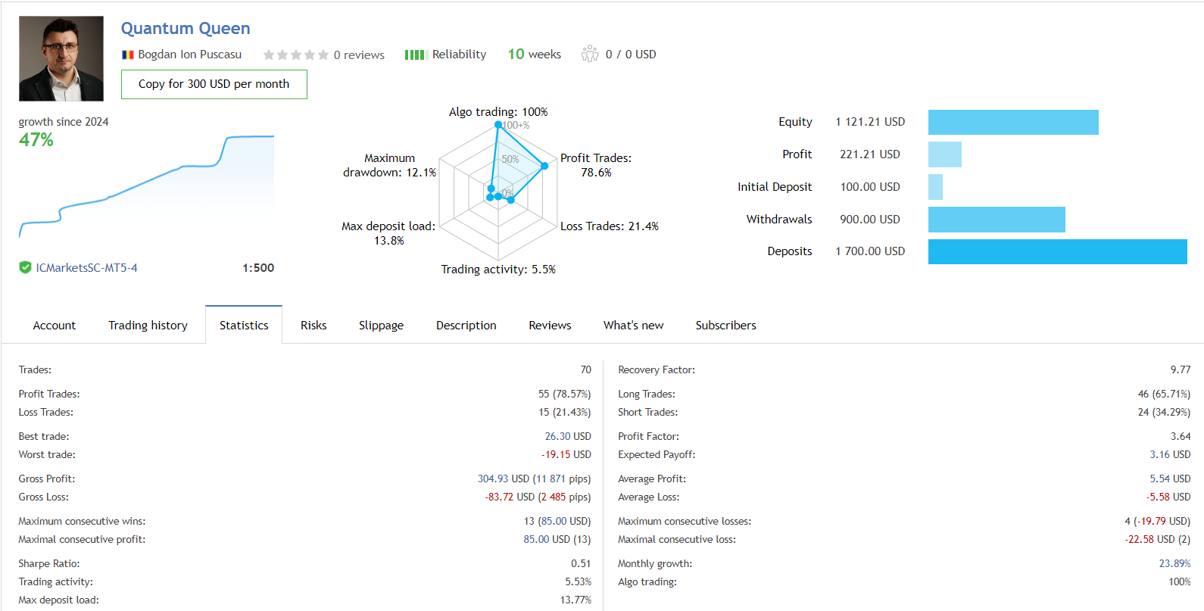The image size is (1204, 611).
Task: Switch to the Account tab
Action: point(55,326)
